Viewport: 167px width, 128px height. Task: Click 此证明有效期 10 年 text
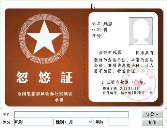pos(124,82)
